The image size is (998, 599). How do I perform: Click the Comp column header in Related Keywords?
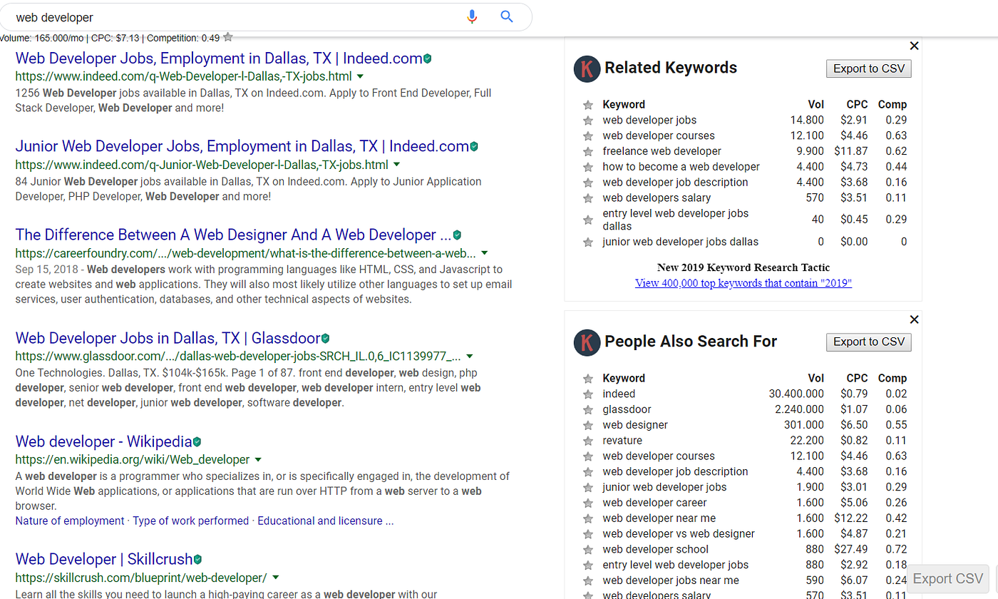coord(892,105)
